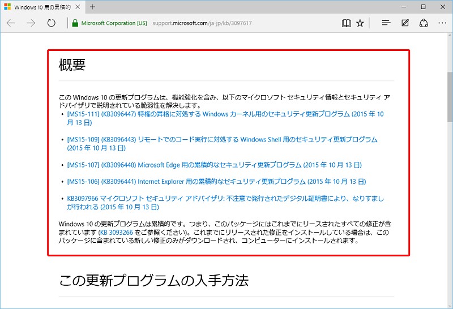Click the 概要 heading text
Image resolution: width=453 pixels, height=309 pixels.
(x=72, y=65)
